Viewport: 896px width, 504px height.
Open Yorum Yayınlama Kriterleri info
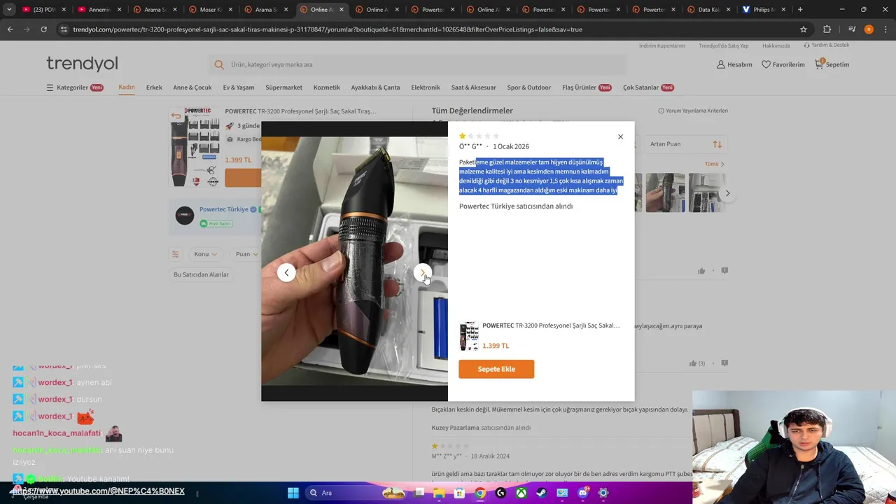tap(693, 111)
